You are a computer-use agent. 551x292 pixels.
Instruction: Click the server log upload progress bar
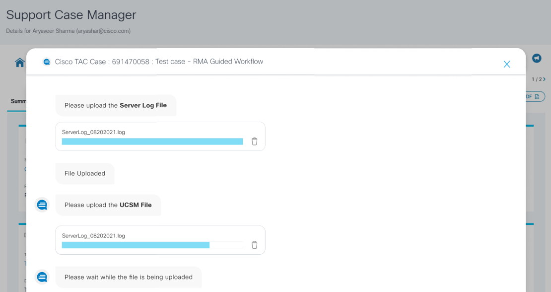point(151,142)
